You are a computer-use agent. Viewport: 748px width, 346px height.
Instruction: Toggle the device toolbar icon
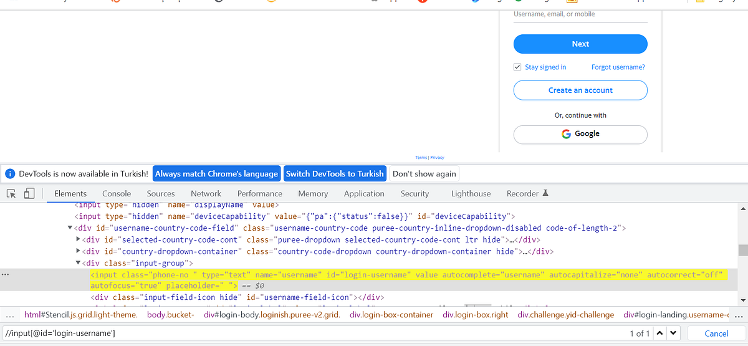point(29,194)
